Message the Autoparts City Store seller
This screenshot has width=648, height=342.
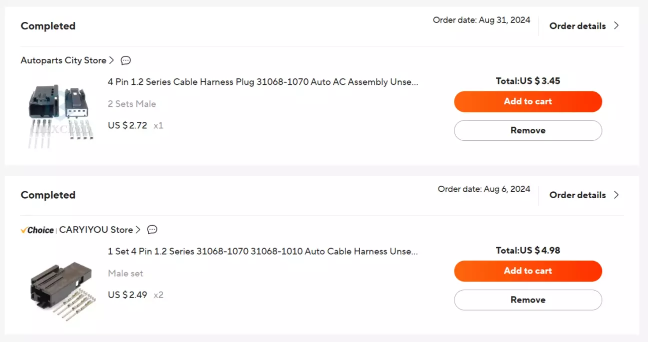point(126,60)
